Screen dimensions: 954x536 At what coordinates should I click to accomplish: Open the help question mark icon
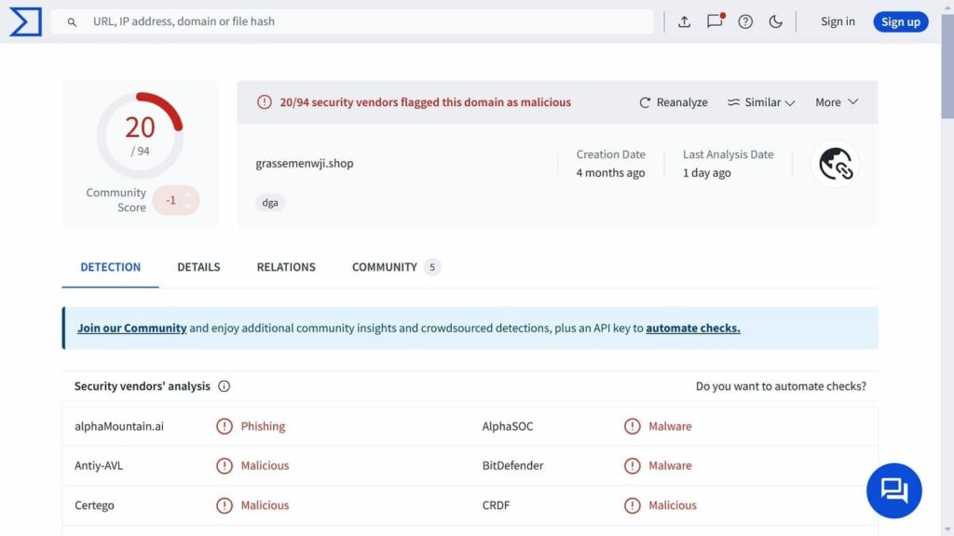745,21
